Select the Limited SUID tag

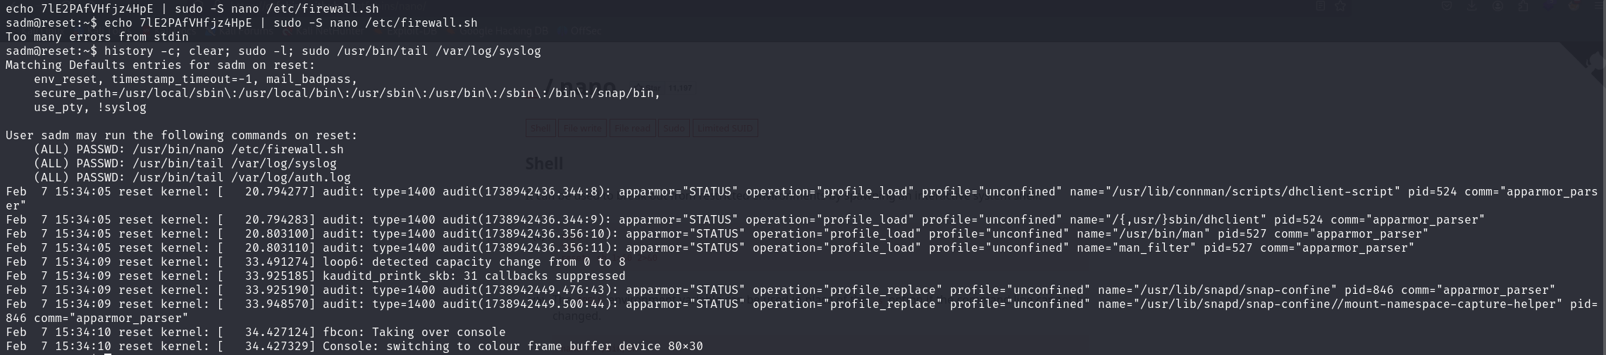(x=726, y=129)
